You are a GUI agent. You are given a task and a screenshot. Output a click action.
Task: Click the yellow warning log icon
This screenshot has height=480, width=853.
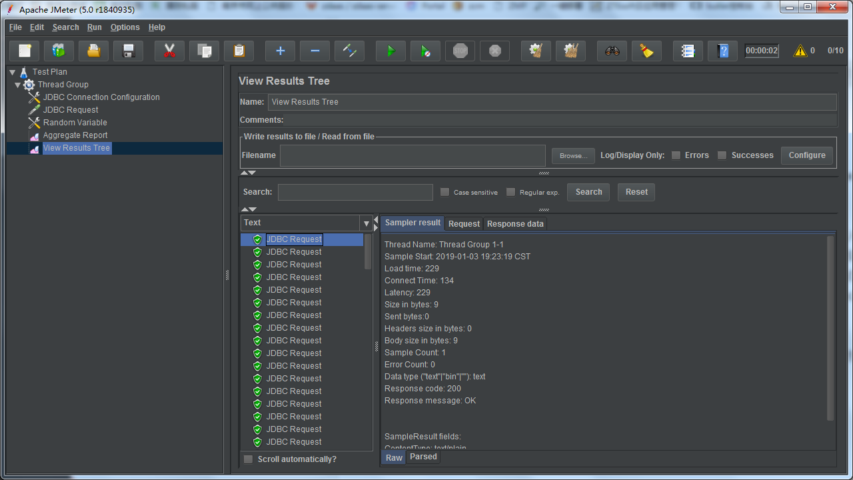pos(800,51)
